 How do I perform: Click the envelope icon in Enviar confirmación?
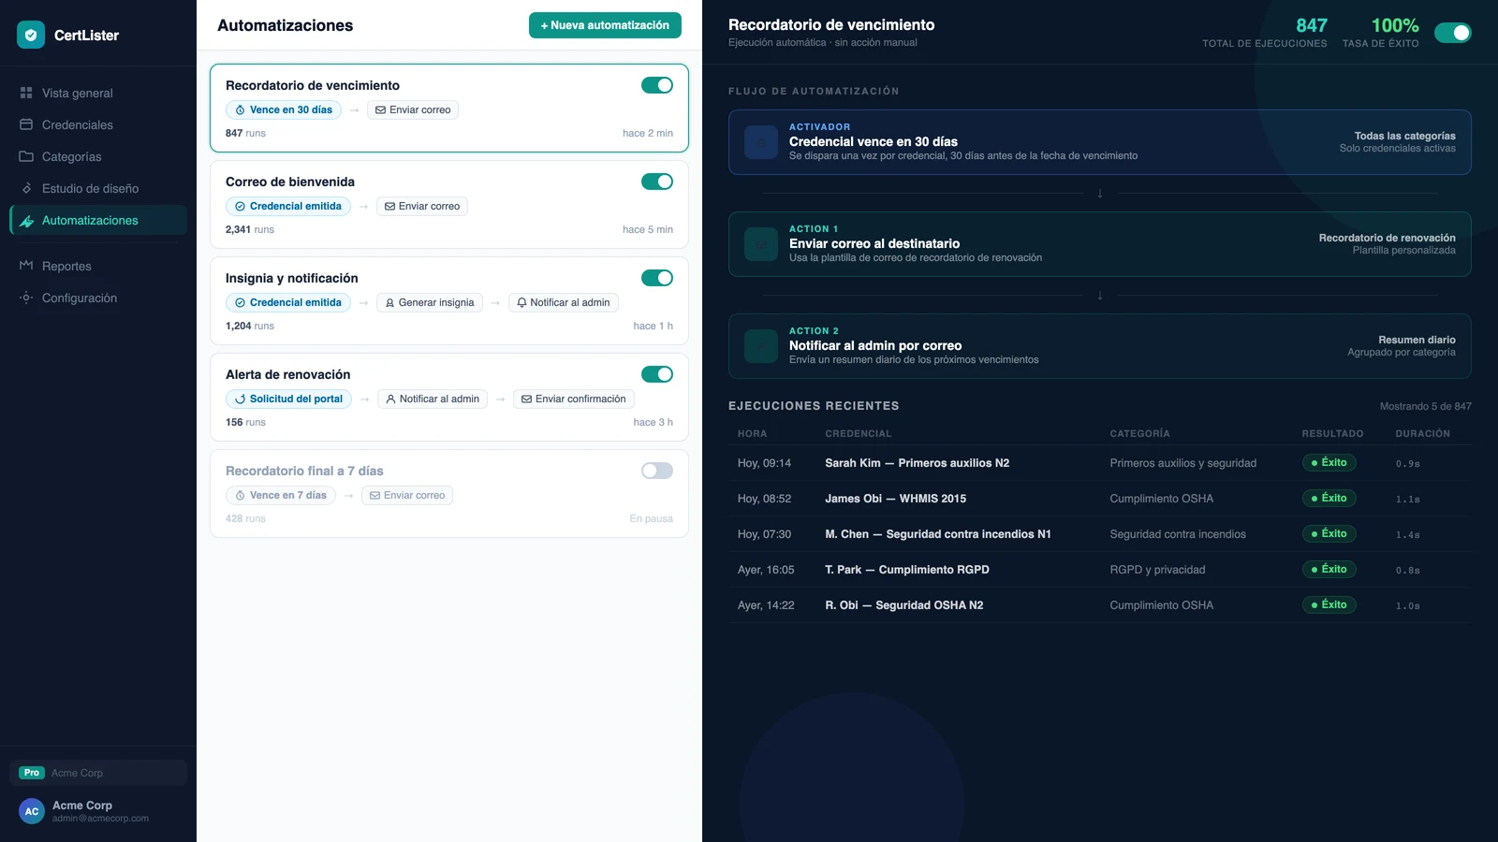(526, 399)
